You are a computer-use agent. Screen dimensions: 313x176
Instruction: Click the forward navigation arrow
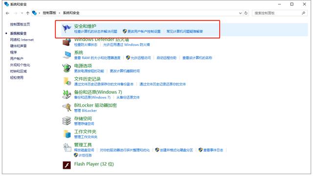pos(16,13)
